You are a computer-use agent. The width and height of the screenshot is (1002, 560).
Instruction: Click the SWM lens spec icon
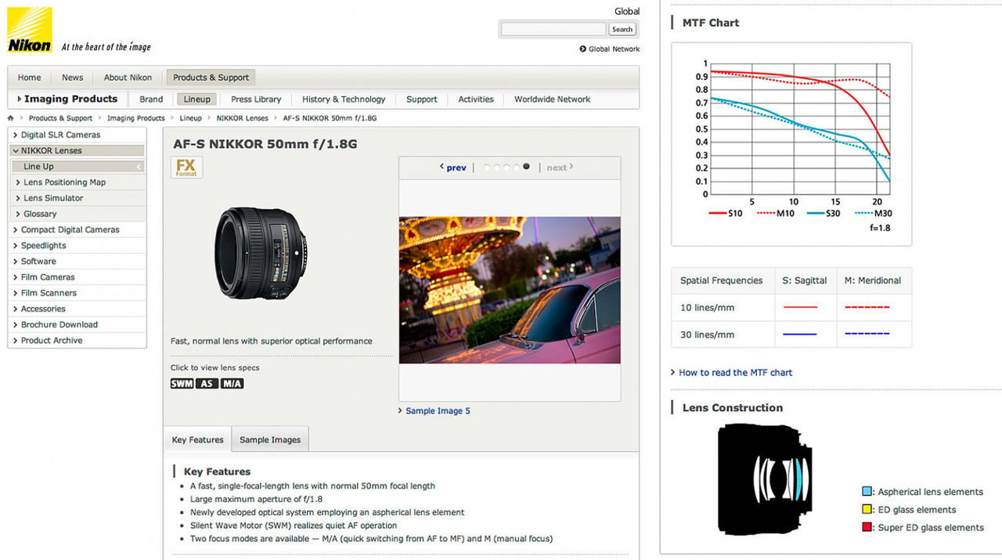click(182, 383)
